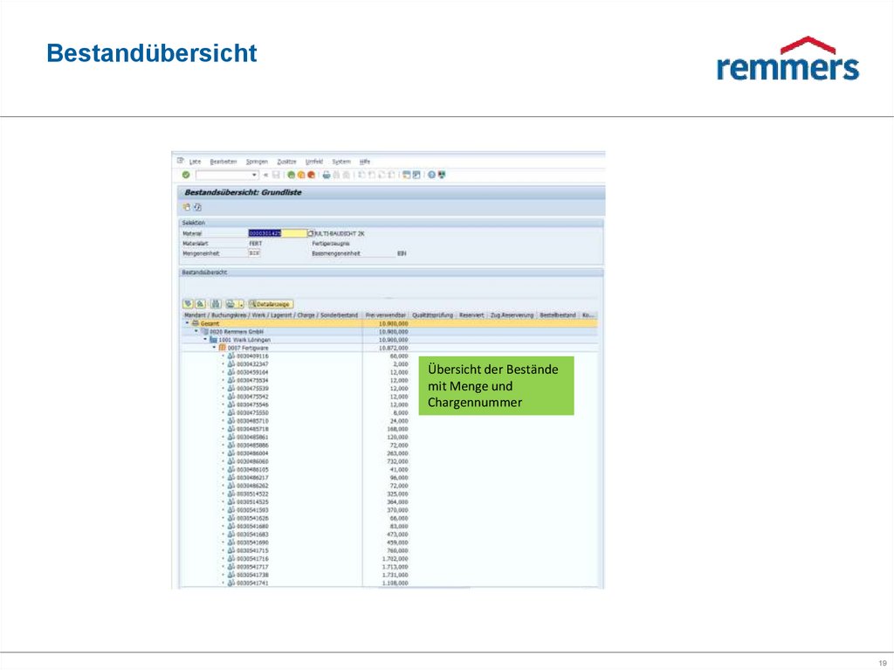This screenshot has width=894, height=670.
Task: Click the Expand subtree icon above the list
Action: (189, 304)
